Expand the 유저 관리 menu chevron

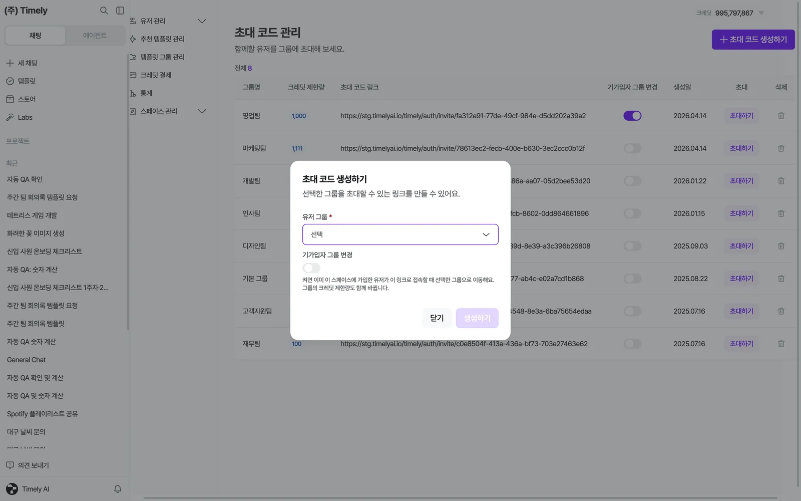point(202,21)
